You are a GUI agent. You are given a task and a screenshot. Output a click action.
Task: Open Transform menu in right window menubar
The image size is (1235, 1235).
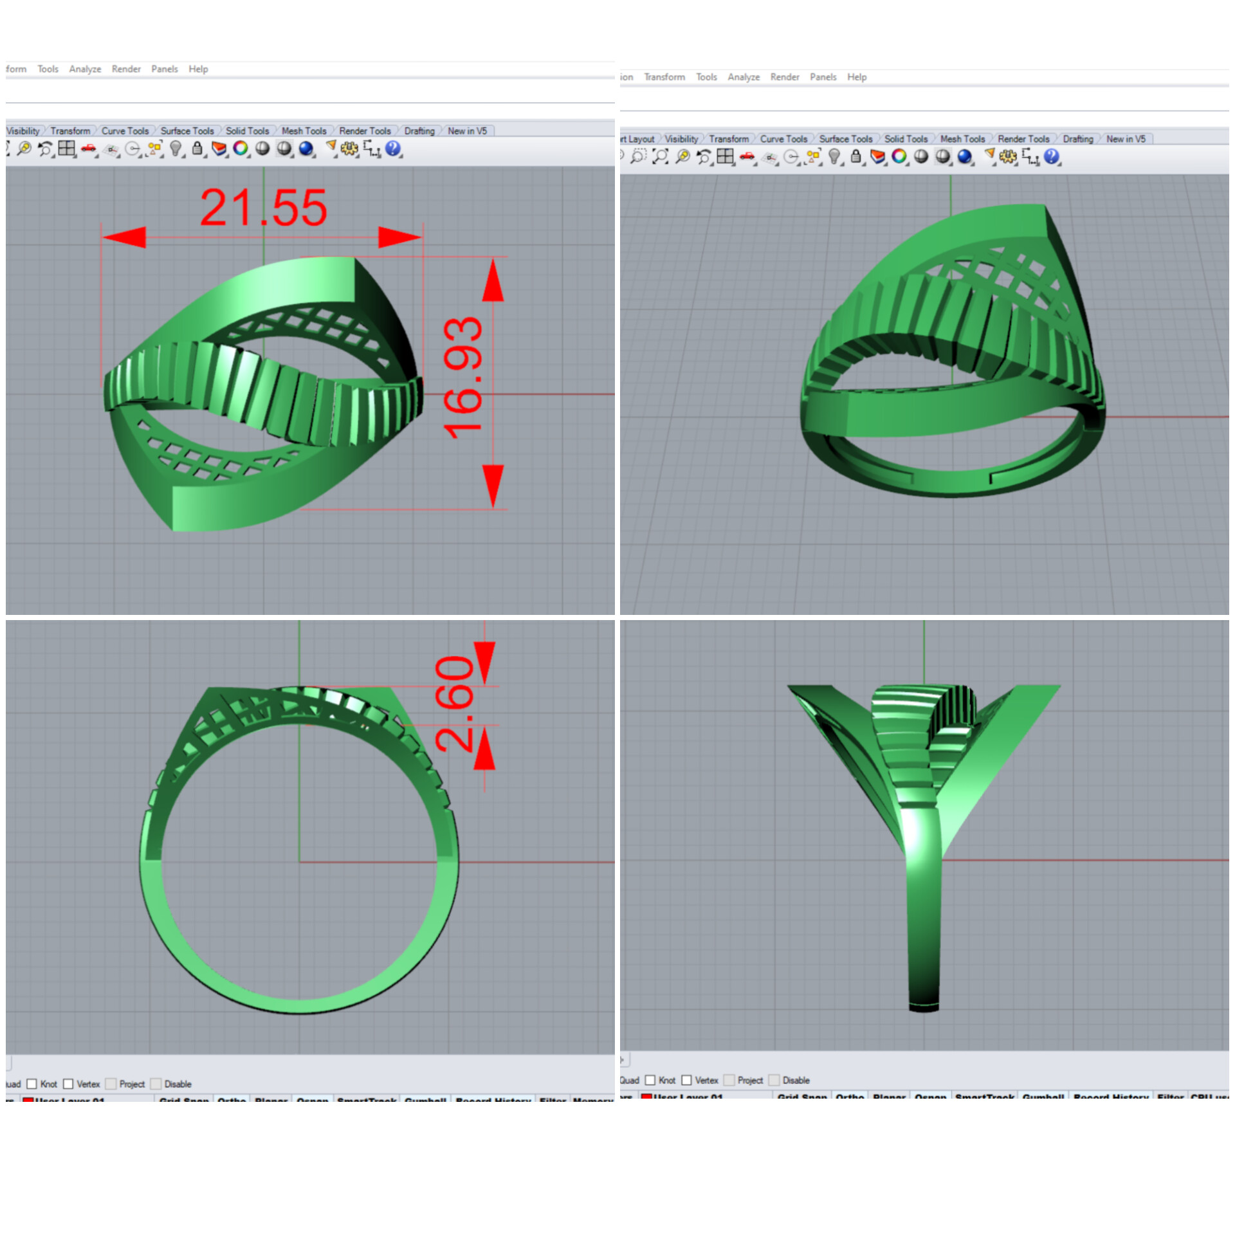[x=664, y=77]
